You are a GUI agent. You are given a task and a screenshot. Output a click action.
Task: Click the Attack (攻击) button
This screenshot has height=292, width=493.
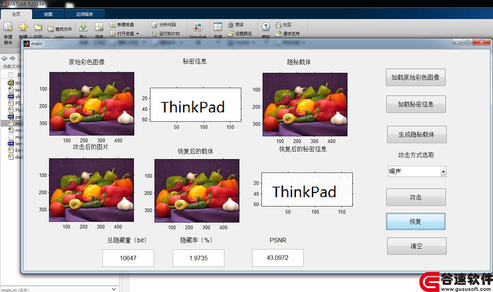[x=416, y=197]
